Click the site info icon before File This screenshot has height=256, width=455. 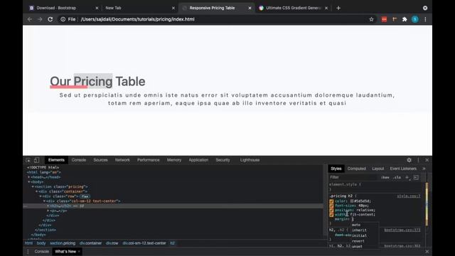(63, 19)
